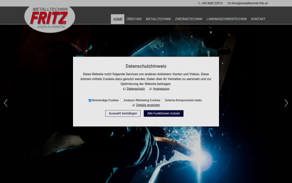292x183 pixels.
Task: Select Metalltechnik in navigation
Action: coord(158,19)
